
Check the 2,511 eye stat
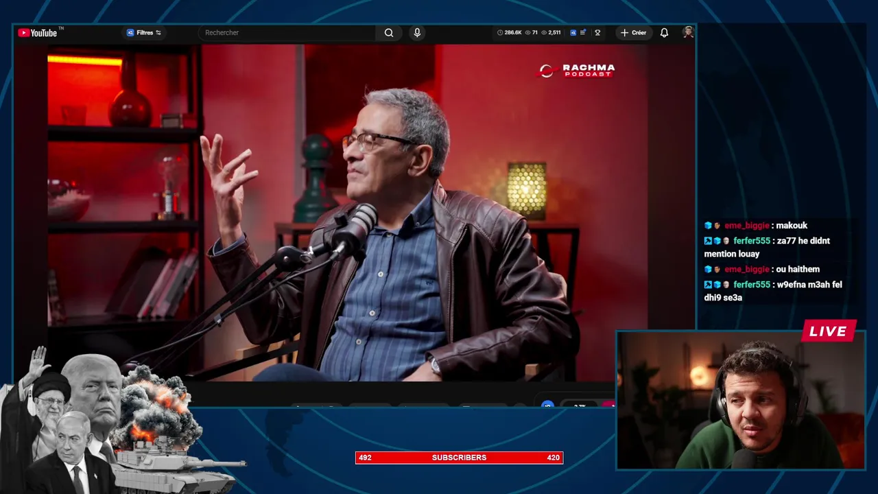[x=551, y=32]
